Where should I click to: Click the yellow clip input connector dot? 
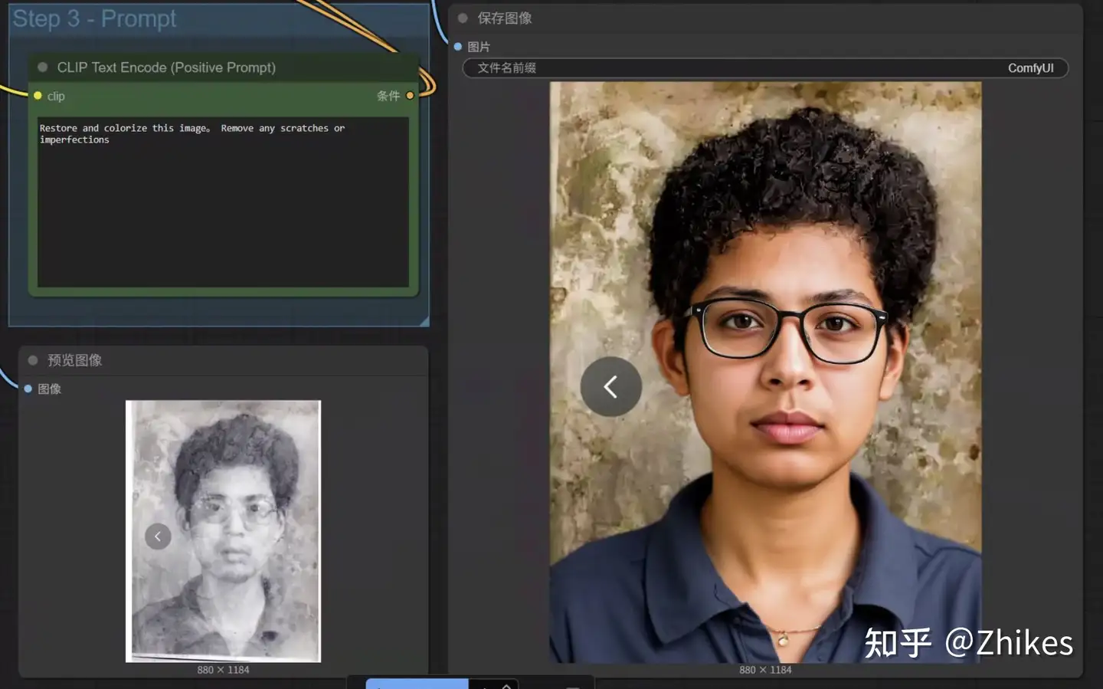coord(38,96)
